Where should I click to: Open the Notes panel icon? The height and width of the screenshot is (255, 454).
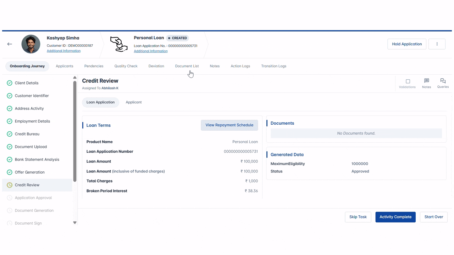426,81
